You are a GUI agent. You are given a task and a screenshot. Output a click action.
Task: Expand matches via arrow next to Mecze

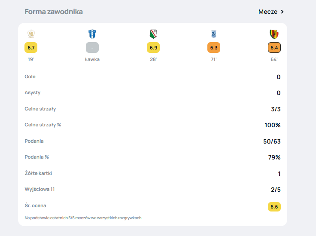coord(282,12)
